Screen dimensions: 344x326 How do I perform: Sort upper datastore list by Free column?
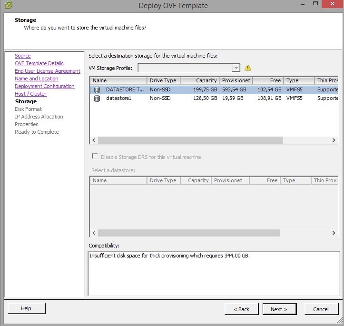[x=268, y=80]
